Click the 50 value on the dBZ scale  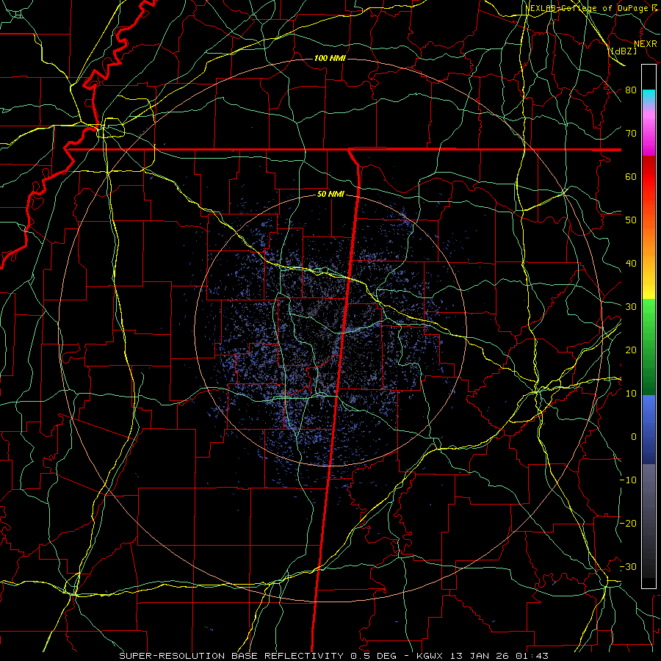(x=631, y=220)
